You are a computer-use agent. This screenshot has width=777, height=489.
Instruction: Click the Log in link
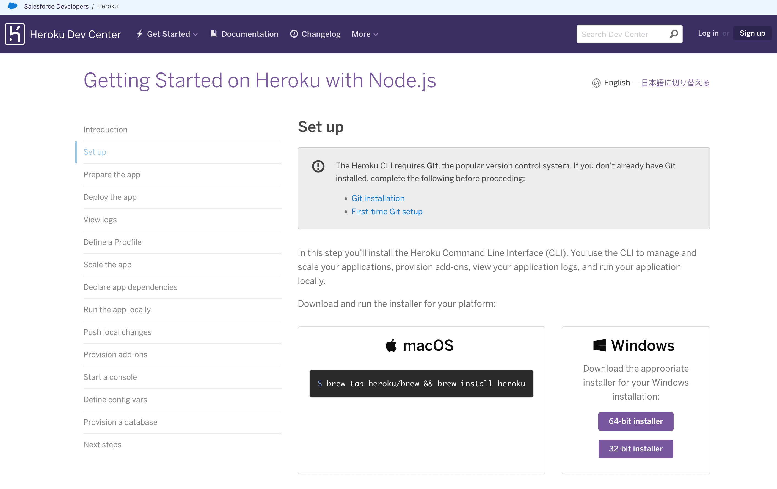(708, 33)
